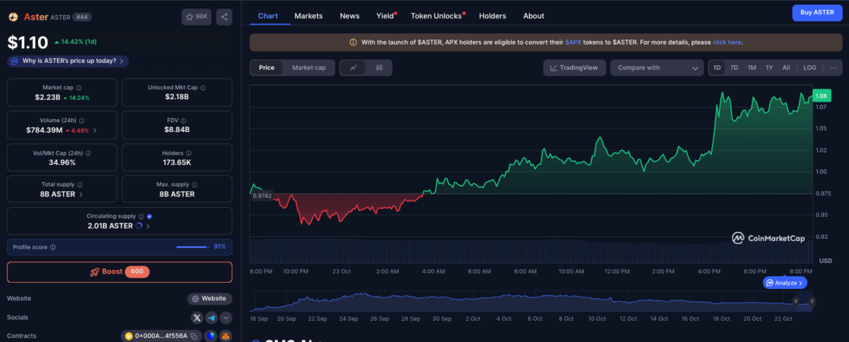Click the Buy ASTER button
Image resolution: width=849 pixels, height=342 pixels.
pyautogui.click(x=816, y=13)
